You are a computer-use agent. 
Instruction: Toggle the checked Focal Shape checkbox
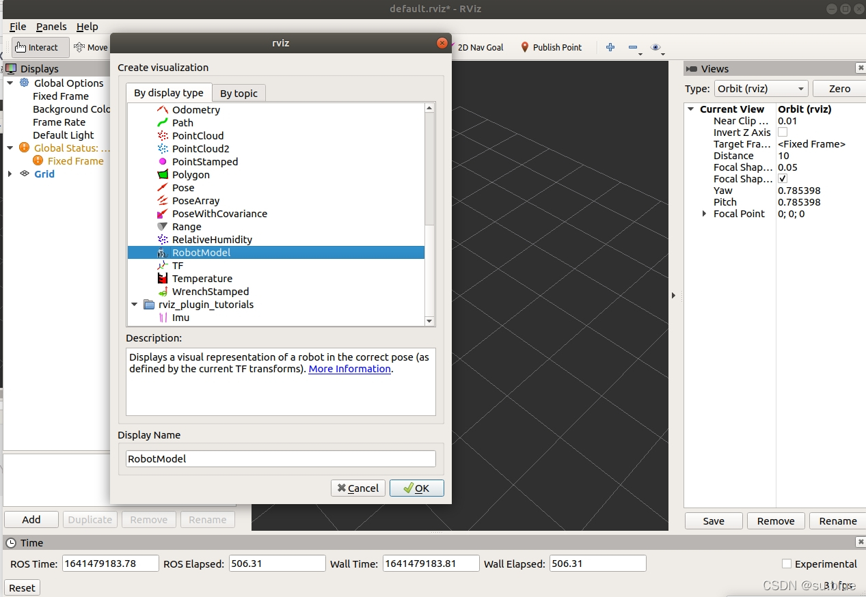[x=783, y=178]
